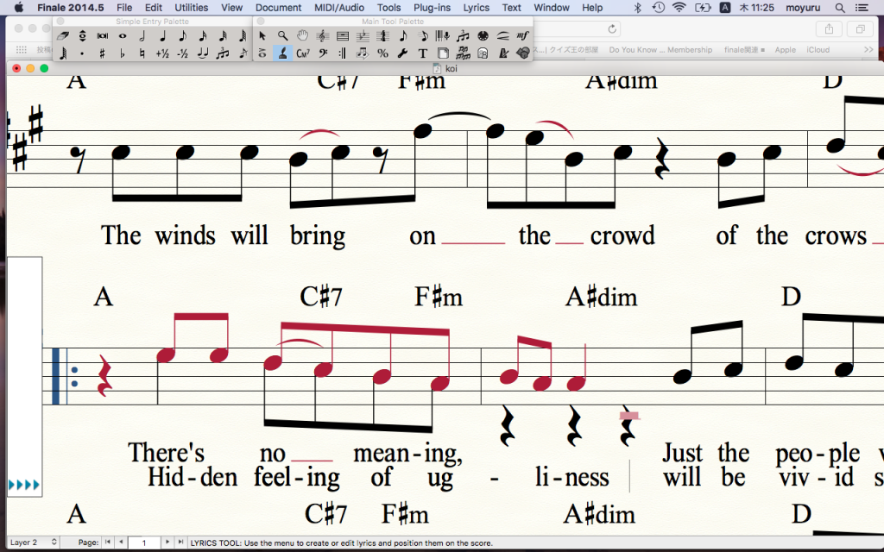Screen dimensions: 884x552
Task: Choose the eighth note in Simple Entry Palette
Action: coord(183,36)
